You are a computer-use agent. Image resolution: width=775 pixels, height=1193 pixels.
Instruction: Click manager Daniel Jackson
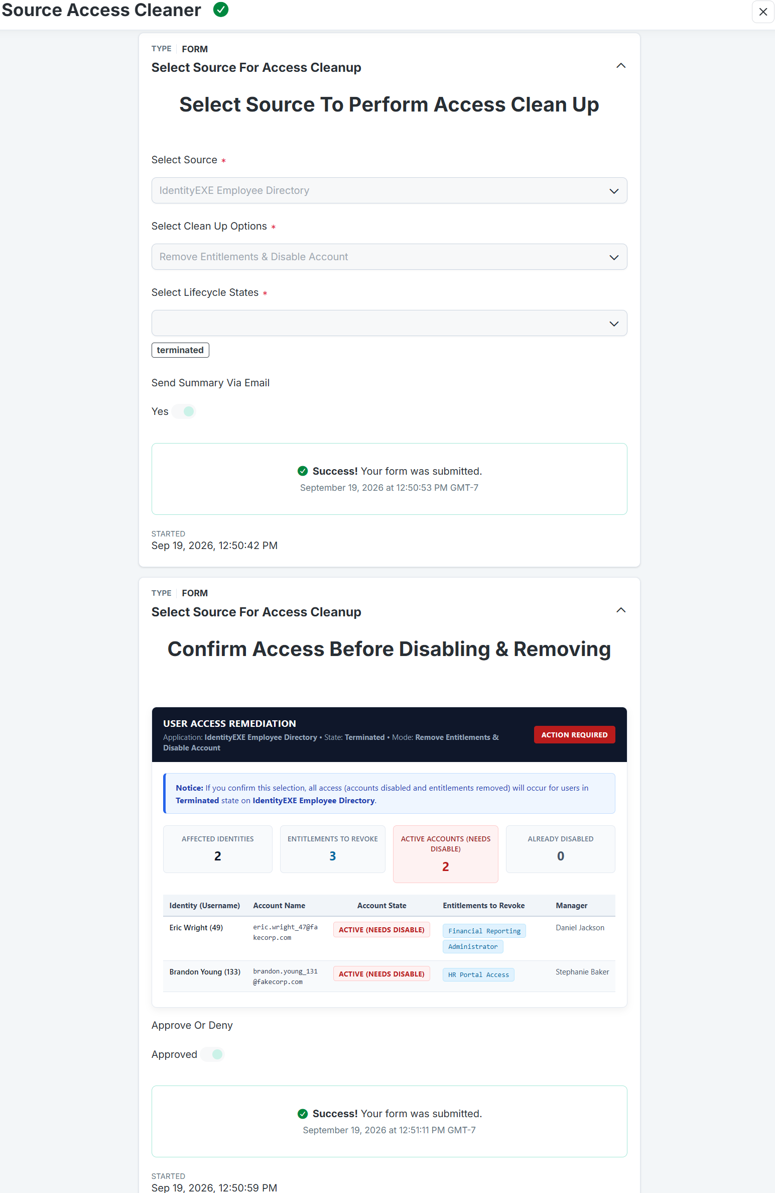click(x=580, y=928)
